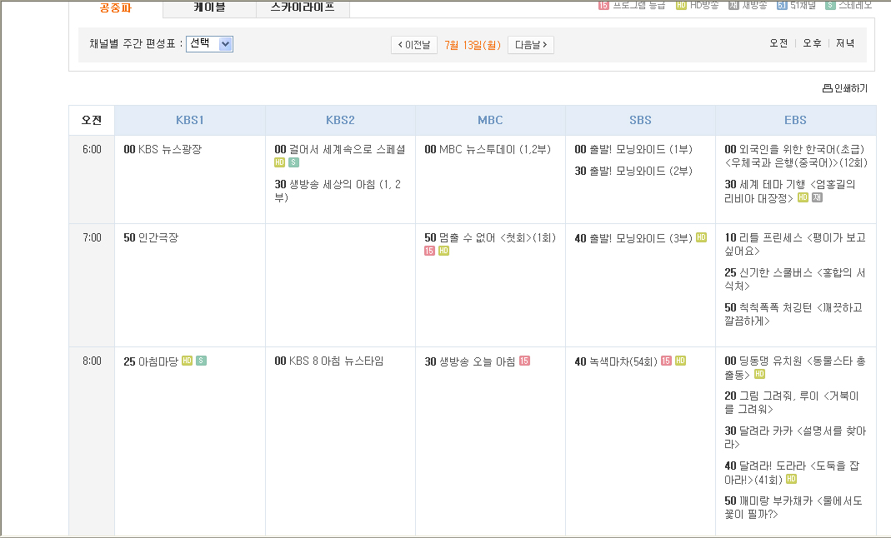The image size is (891, 538).
Task: Open the 채널별 주간 편성표 선택 dropdown
Action: [x=210, y=43]
